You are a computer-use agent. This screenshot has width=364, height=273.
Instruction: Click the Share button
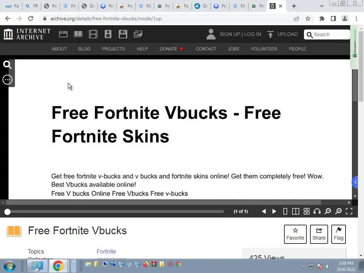tap(319, 234)
